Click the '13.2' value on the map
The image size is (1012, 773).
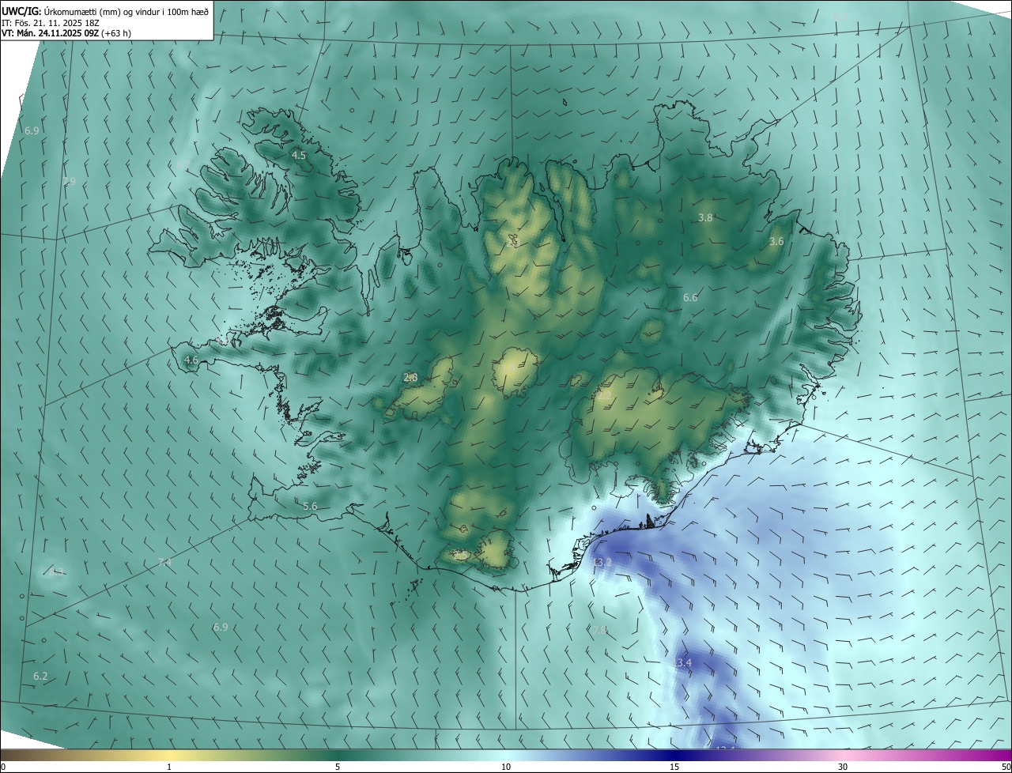[602, 563]
